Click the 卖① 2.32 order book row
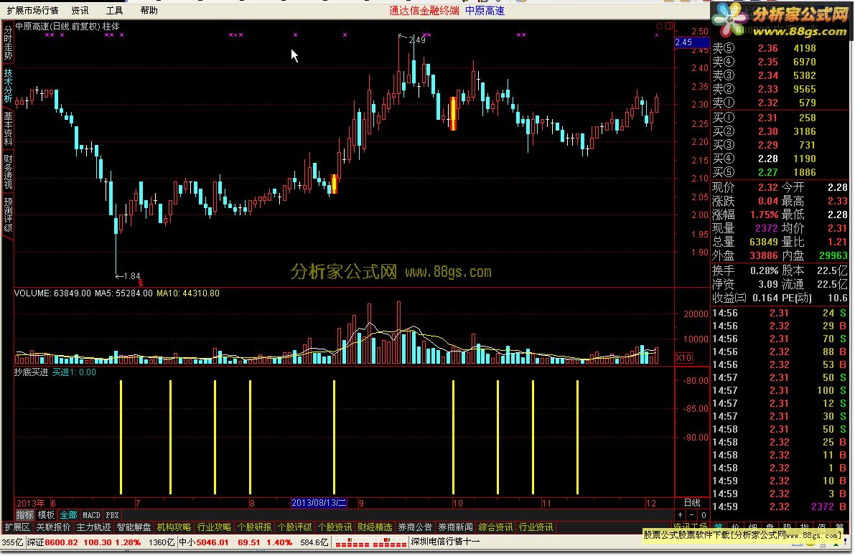The image size is (855, 556). click(765, 103)
